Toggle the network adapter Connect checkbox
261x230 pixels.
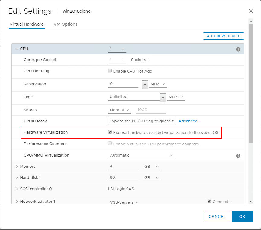pos(209,201)
